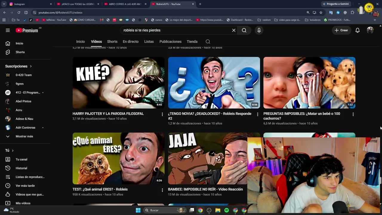Viewport: 382px width, 215px height.
Task: Open OBS Studio from the taskbar
Action: (209, 210)
